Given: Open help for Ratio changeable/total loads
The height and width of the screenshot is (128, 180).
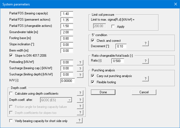Looking at the screenshot, I should (x=145, y=61).
